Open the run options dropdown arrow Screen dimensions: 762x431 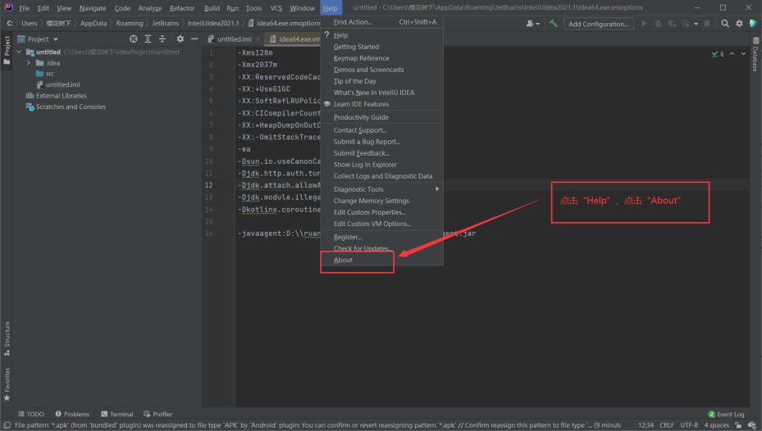point(696,24)
